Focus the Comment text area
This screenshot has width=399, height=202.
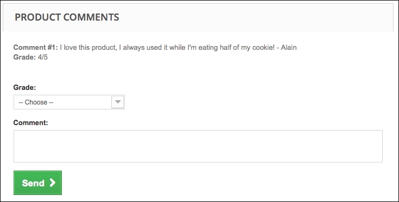198,146
